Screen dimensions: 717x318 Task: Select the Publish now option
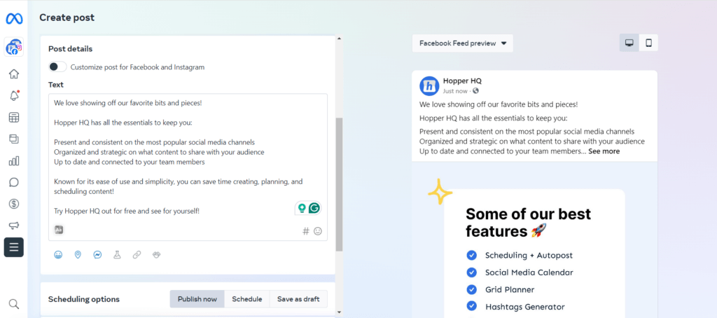click(x=197, y=299)
